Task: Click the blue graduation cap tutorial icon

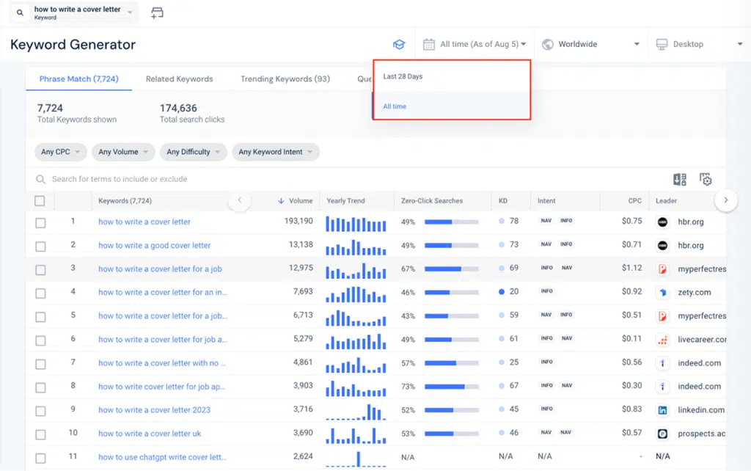Action: point(399,44)
